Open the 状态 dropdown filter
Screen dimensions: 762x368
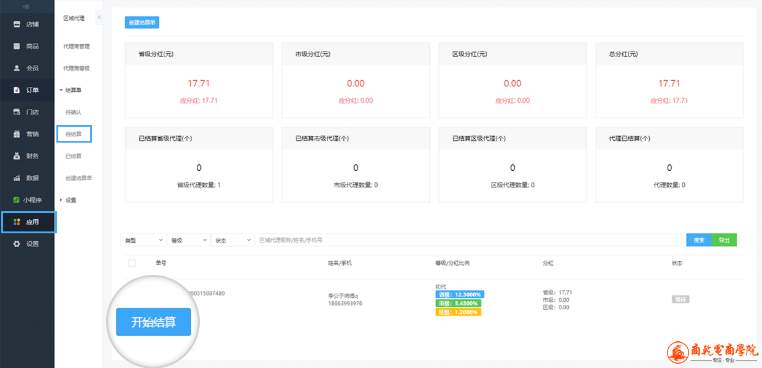232,241
